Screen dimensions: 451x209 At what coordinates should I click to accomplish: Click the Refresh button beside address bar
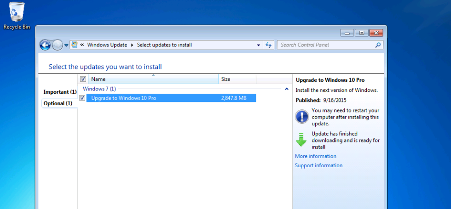coord(269,45)
